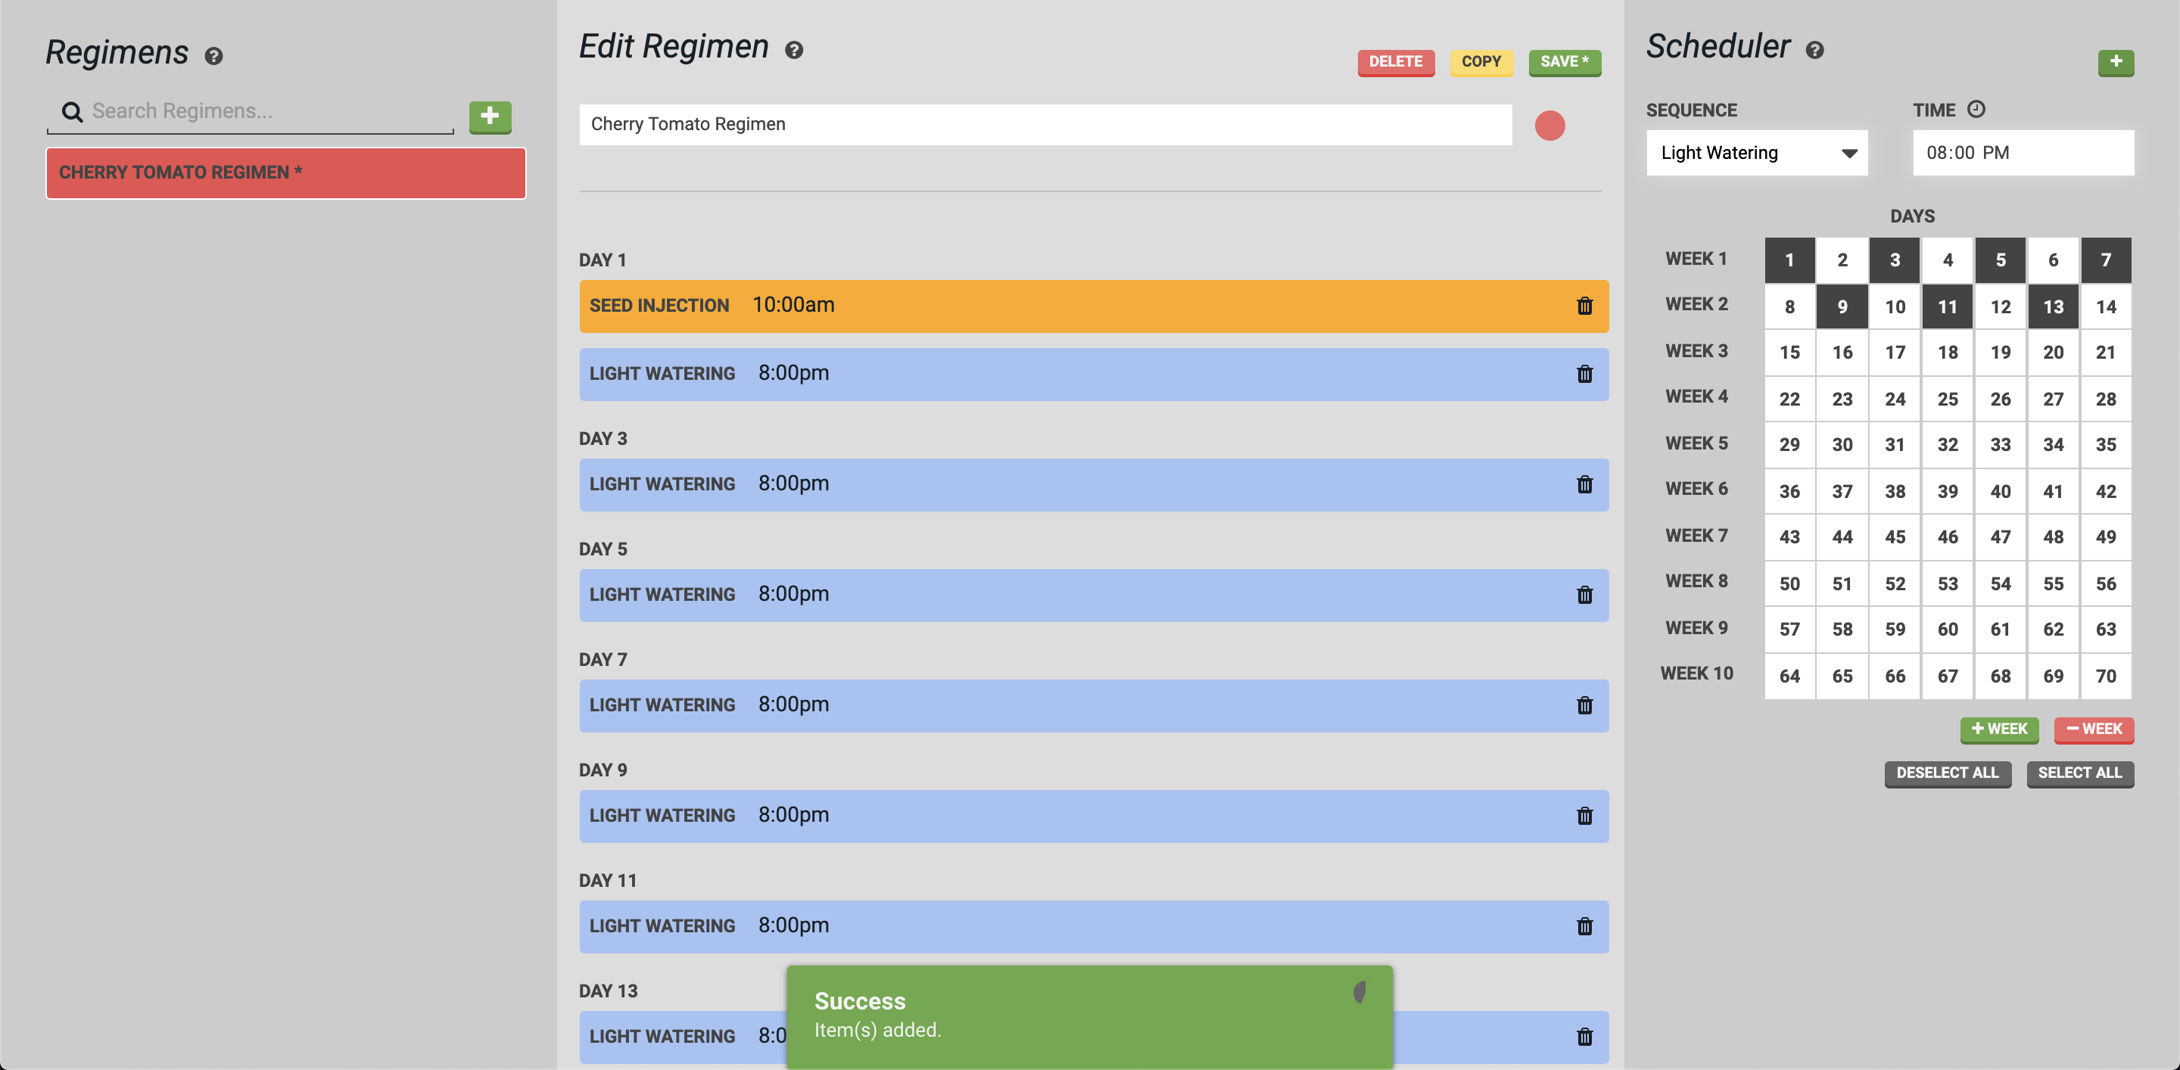2180x1070 pixels.
Task: Click the Scheduler help question mark icon
Action: point(1814,50)
